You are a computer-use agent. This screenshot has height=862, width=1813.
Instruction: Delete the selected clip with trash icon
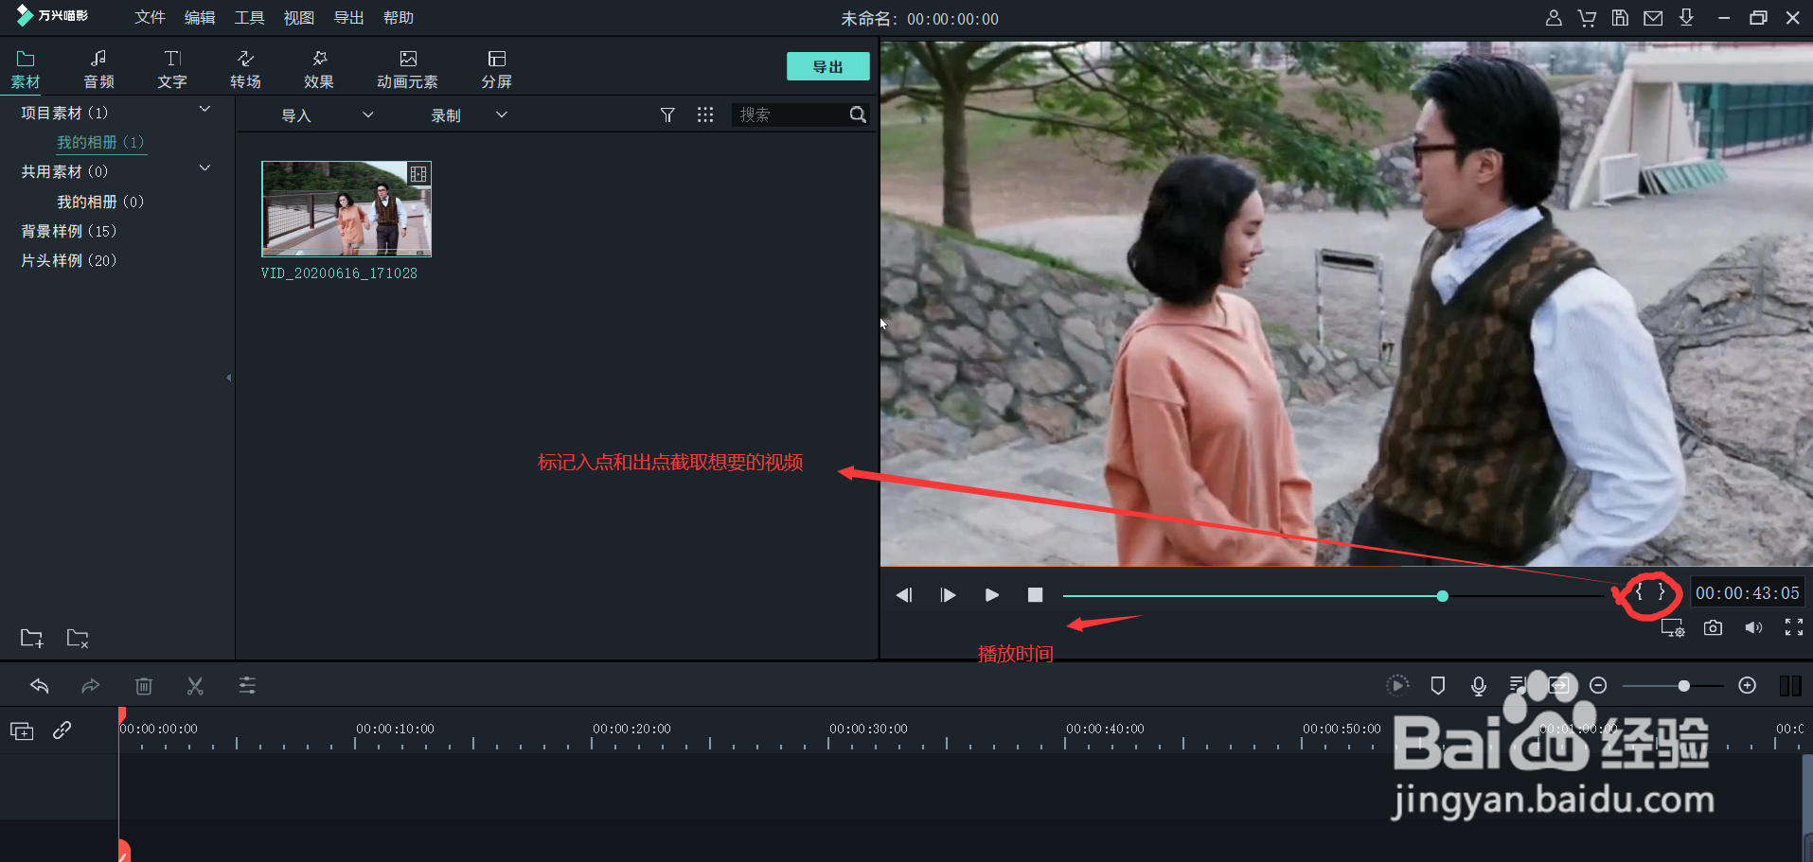pos(144,686)
